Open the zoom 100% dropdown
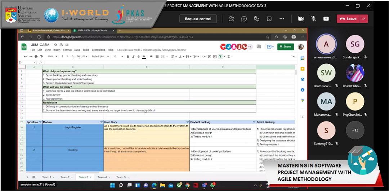Viewport: 389px width, 191px height. coord(52,57)
